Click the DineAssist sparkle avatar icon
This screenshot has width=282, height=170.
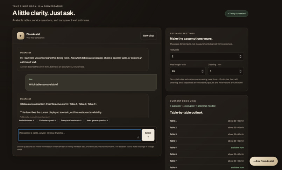21,36
